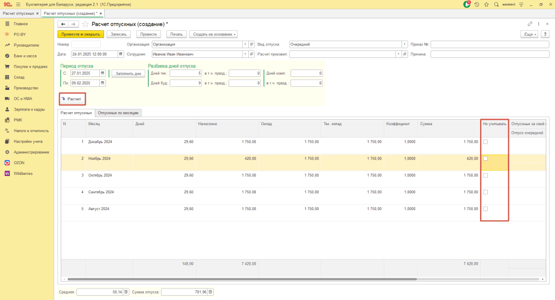
Task: Open Зарплата и кадры section
Action: 28,109
